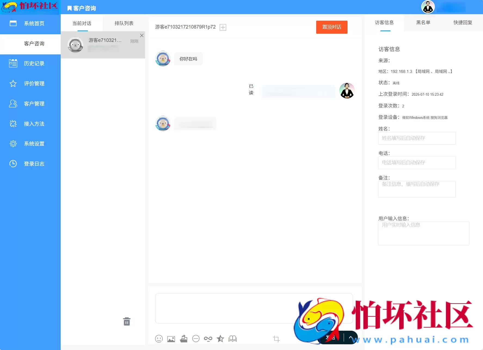Open 历史记录 in the sidebar
Image resolution: width=483 pixels, height=350 pixels.
click(30, 63)
